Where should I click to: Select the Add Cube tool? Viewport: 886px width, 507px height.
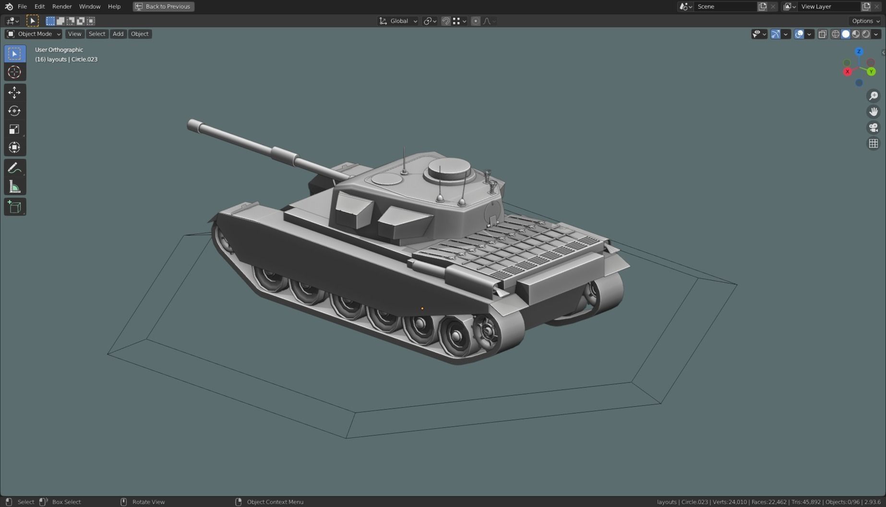tap(15, 207)
